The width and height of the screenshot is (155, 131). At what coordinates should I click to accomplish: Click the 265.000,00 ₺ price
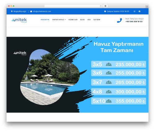pyautogui.click(x=130, y=82)
